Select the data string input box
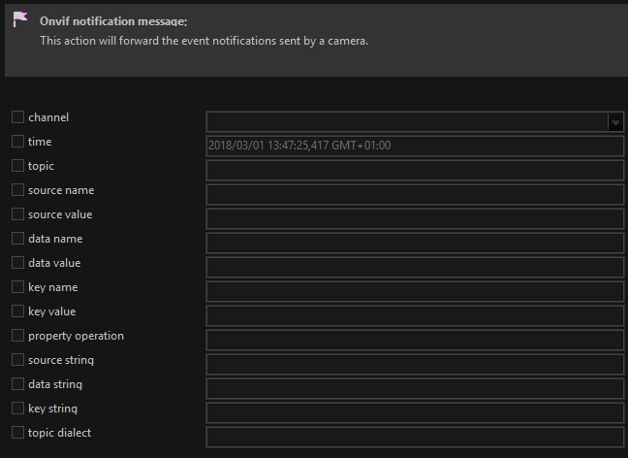 415,388
